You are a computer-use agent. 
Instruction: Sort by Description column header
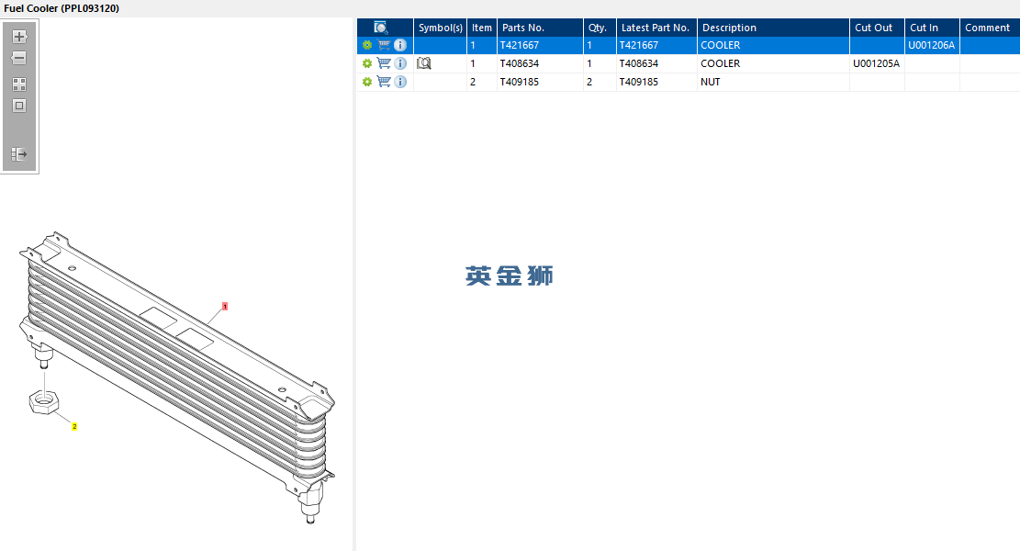[x=773, y=28]
